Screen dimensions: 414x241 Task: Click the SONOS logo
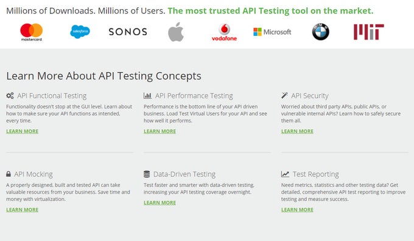(x=128, y=32)
